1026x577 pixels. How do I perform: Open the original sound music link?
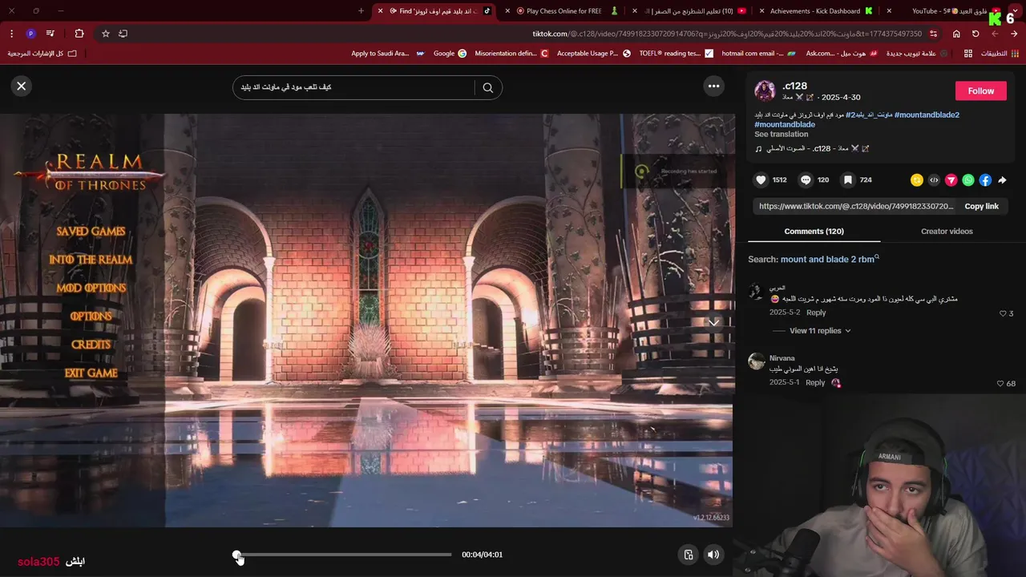point(813,148)
